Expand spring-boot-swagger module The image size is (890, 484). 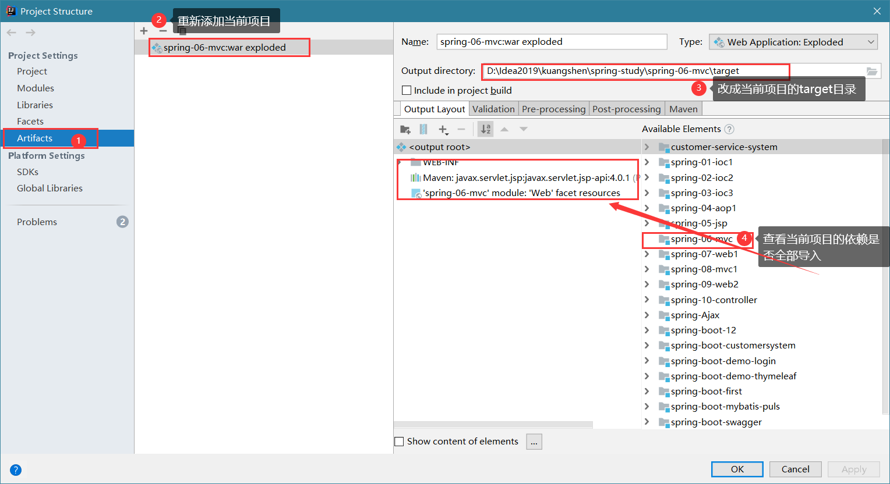click(x=647, y=422)
